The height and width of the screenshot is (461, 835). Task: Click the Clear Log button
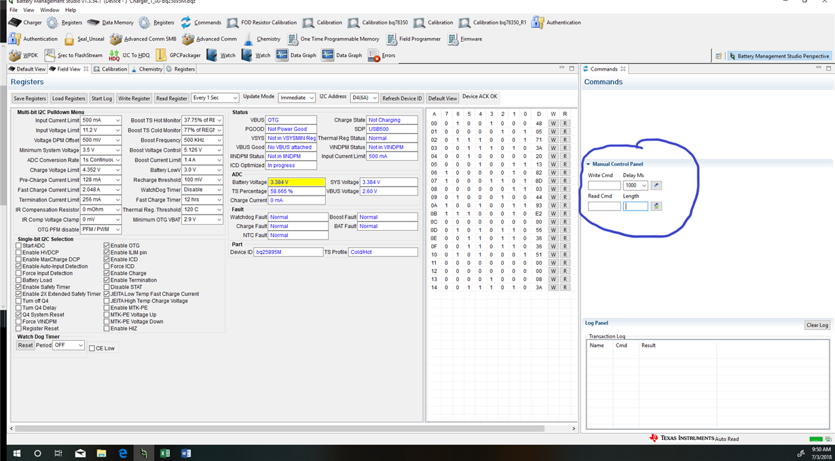click(x=817, y=325)
